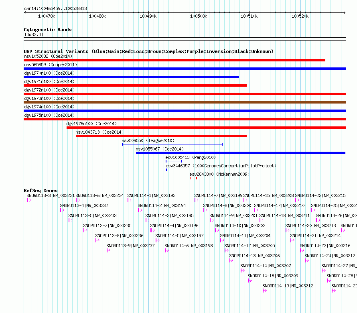Open the nsv565859 (Cooper2011) label

click(51, 65)
